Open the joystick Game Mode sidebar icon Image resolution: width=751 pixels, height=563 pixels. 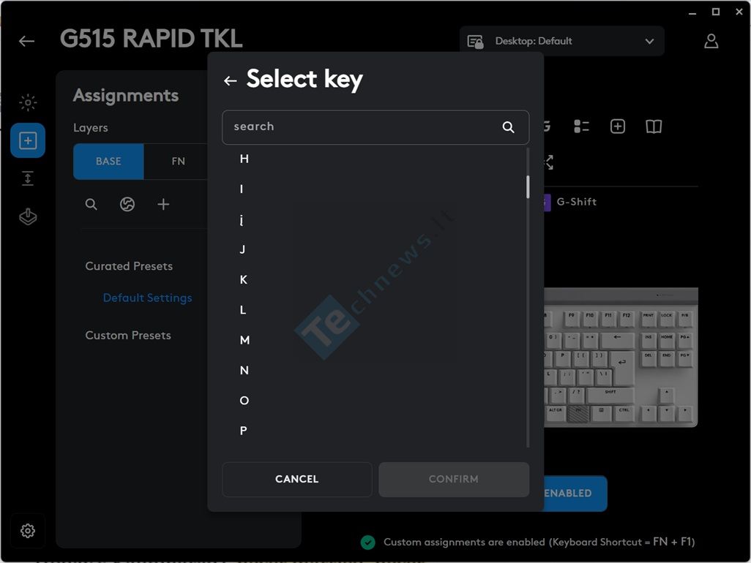point(28,217)
